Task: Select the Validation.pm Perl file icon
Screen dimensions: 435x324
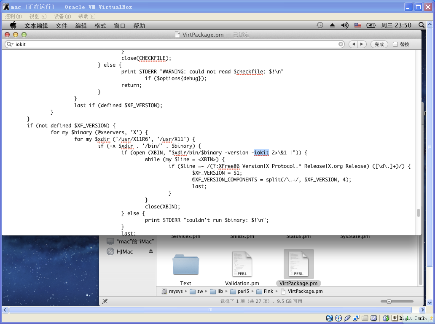Action: click(242, 265)
